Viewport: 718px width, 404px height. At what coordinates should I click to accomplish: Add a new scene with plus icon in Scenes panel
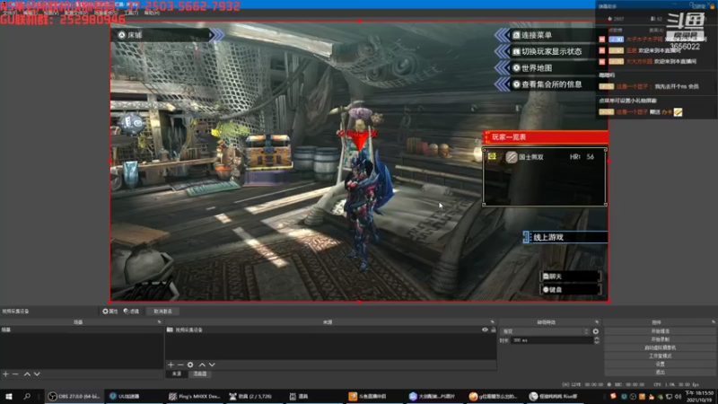coord(5,374)
